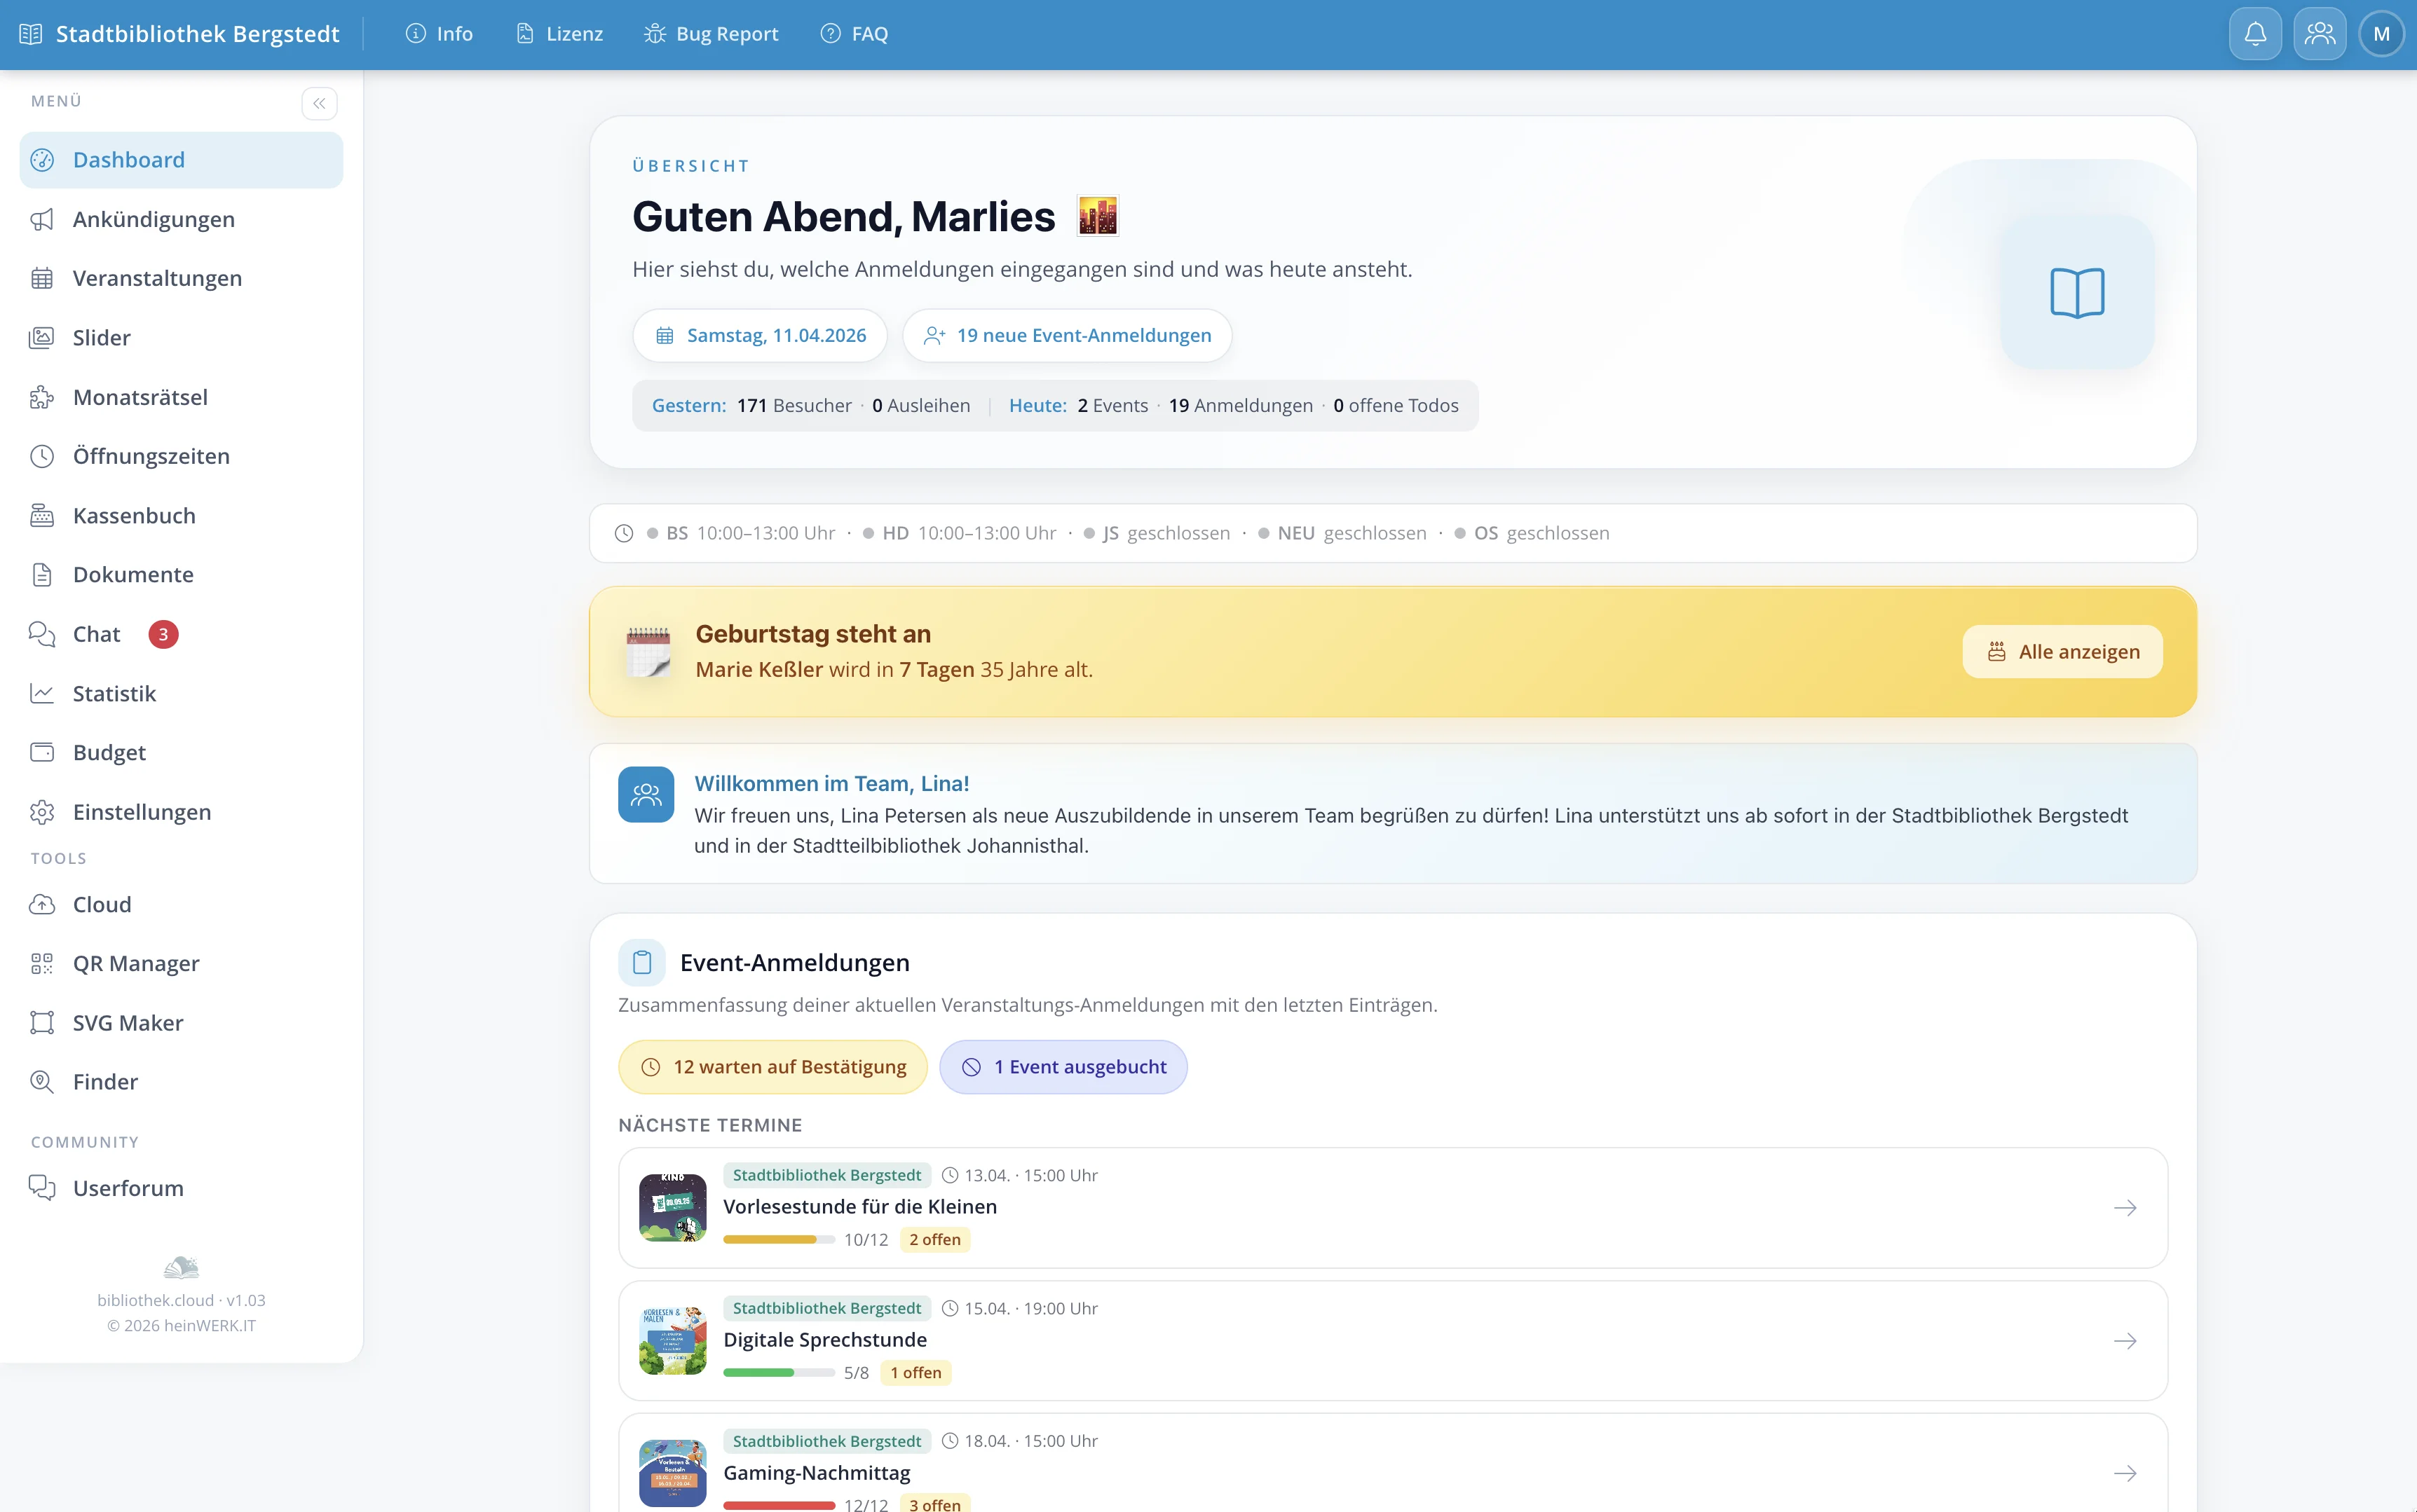Screen dimensions: 2417x1512
Task: Collapse the sidebar menu
Action: 319,102
